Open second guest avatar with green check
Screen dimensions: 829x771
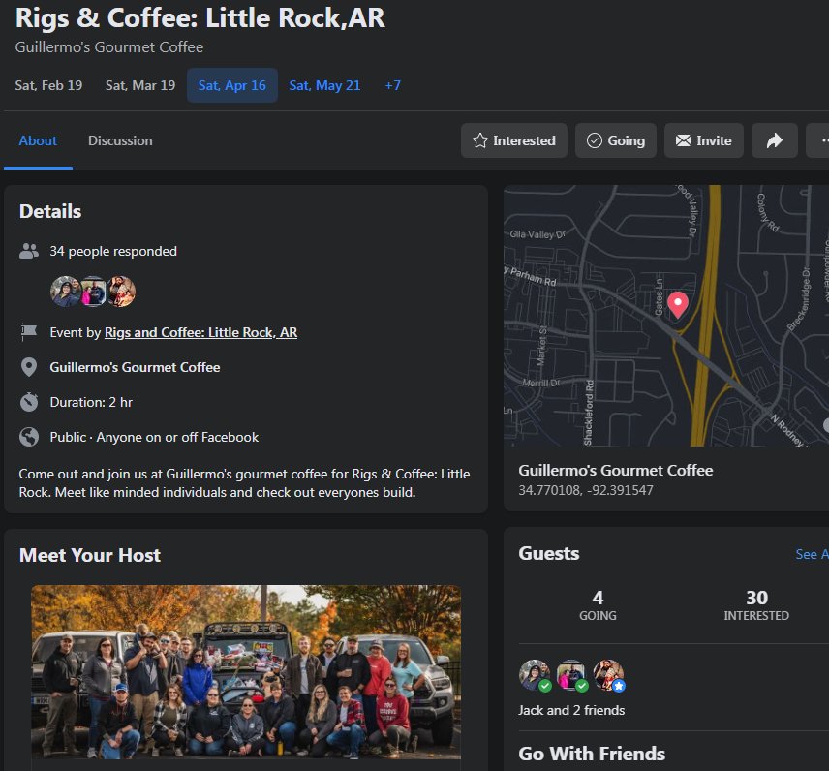pyautogui.click(x=571, y=675)
